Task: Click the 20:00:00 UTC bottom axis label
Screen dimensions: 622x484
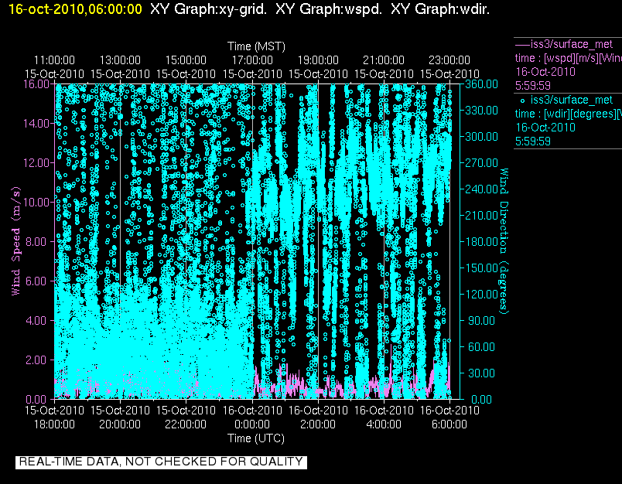Action: (120, 424)
